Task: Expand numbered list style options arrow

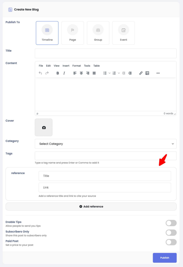Action: [x=119, y=73]
